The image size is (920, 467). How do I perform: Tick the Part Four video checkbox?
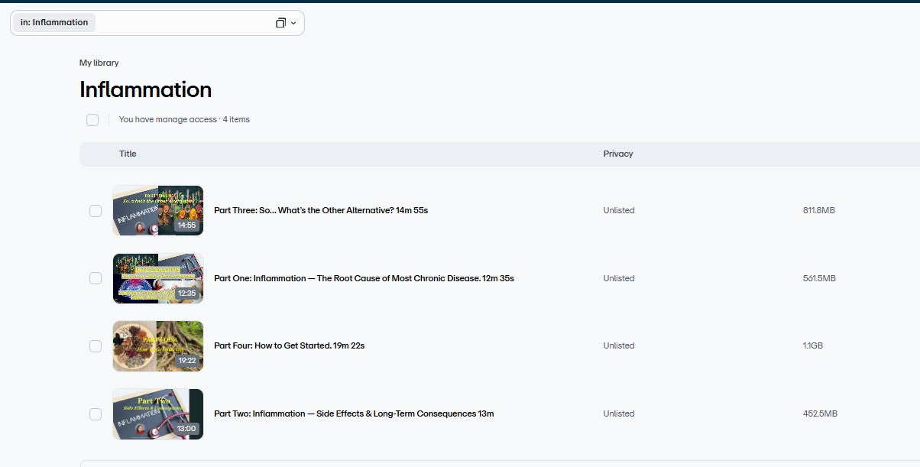96,346
